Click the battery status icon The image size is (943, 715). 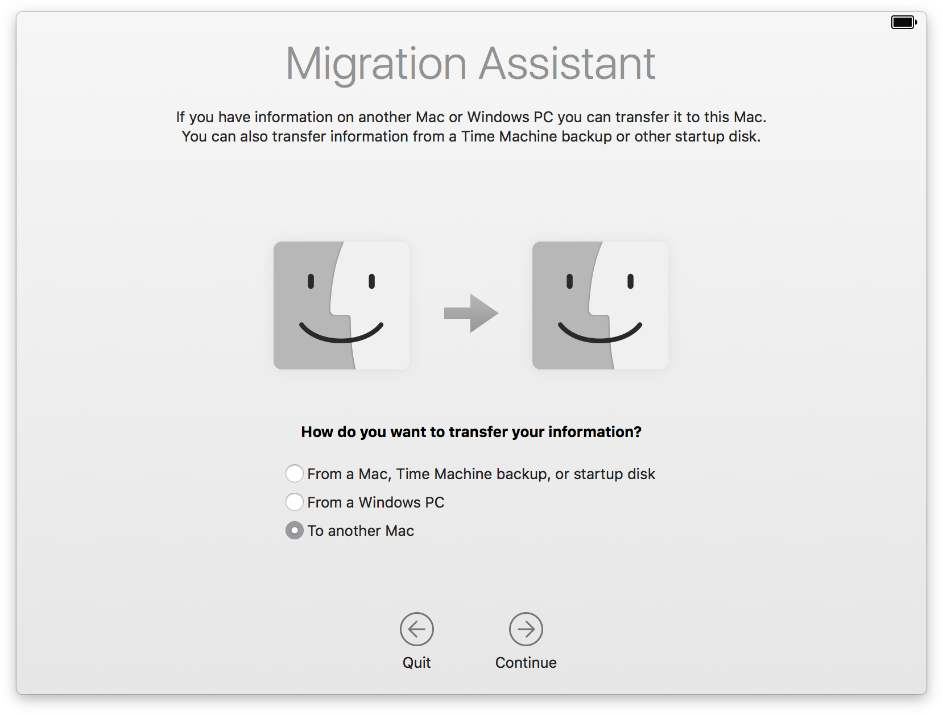[904, 22]
